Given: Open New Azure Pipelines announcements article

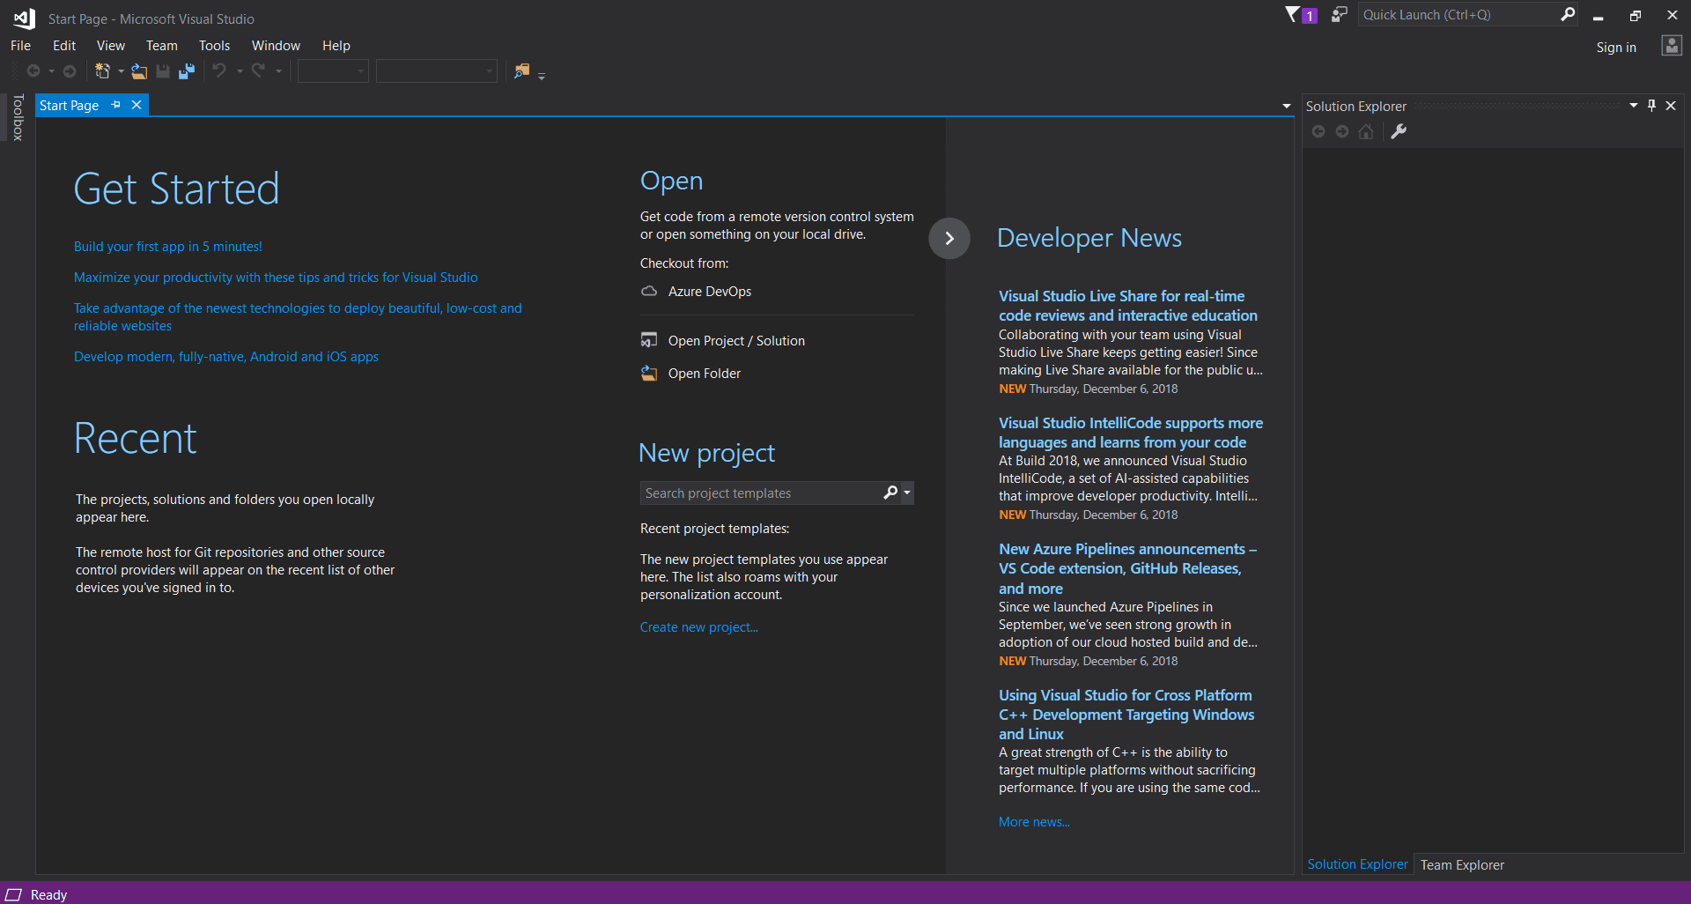Looking at the screenshot, I should 1128,568.
